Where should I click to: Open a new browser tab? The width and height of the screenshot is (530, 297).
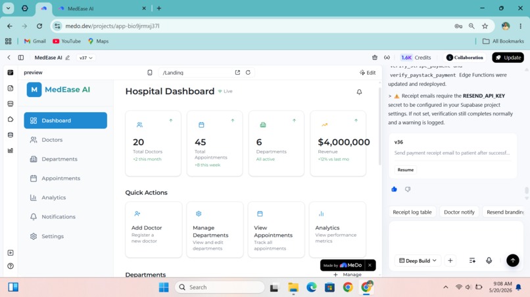[159, 9]
